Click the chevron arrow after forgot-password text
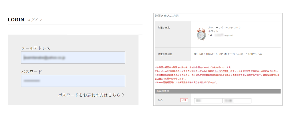The width and height of the screenshot is (286, 114). click(x=123, y=95)
